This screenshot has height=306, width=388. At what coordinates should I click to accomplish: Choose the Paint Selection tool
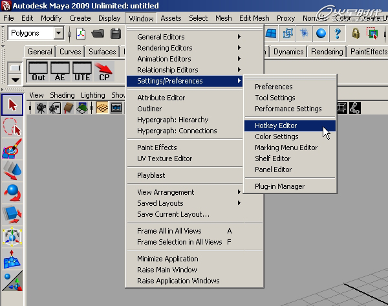(12, 150)
